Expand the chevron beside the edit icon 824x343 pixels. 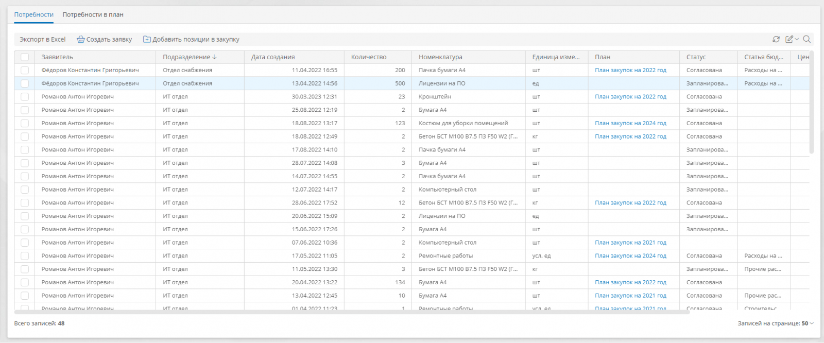point(797,39)
